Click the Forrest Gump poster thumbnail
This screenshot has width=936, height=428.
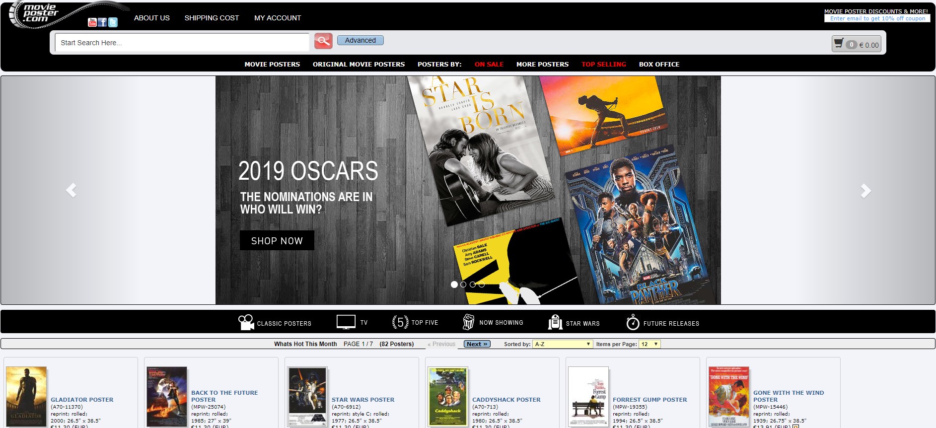pos(588,396)
